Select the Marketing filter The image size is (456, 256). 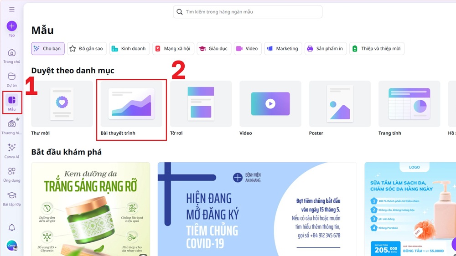click(283, 49)
